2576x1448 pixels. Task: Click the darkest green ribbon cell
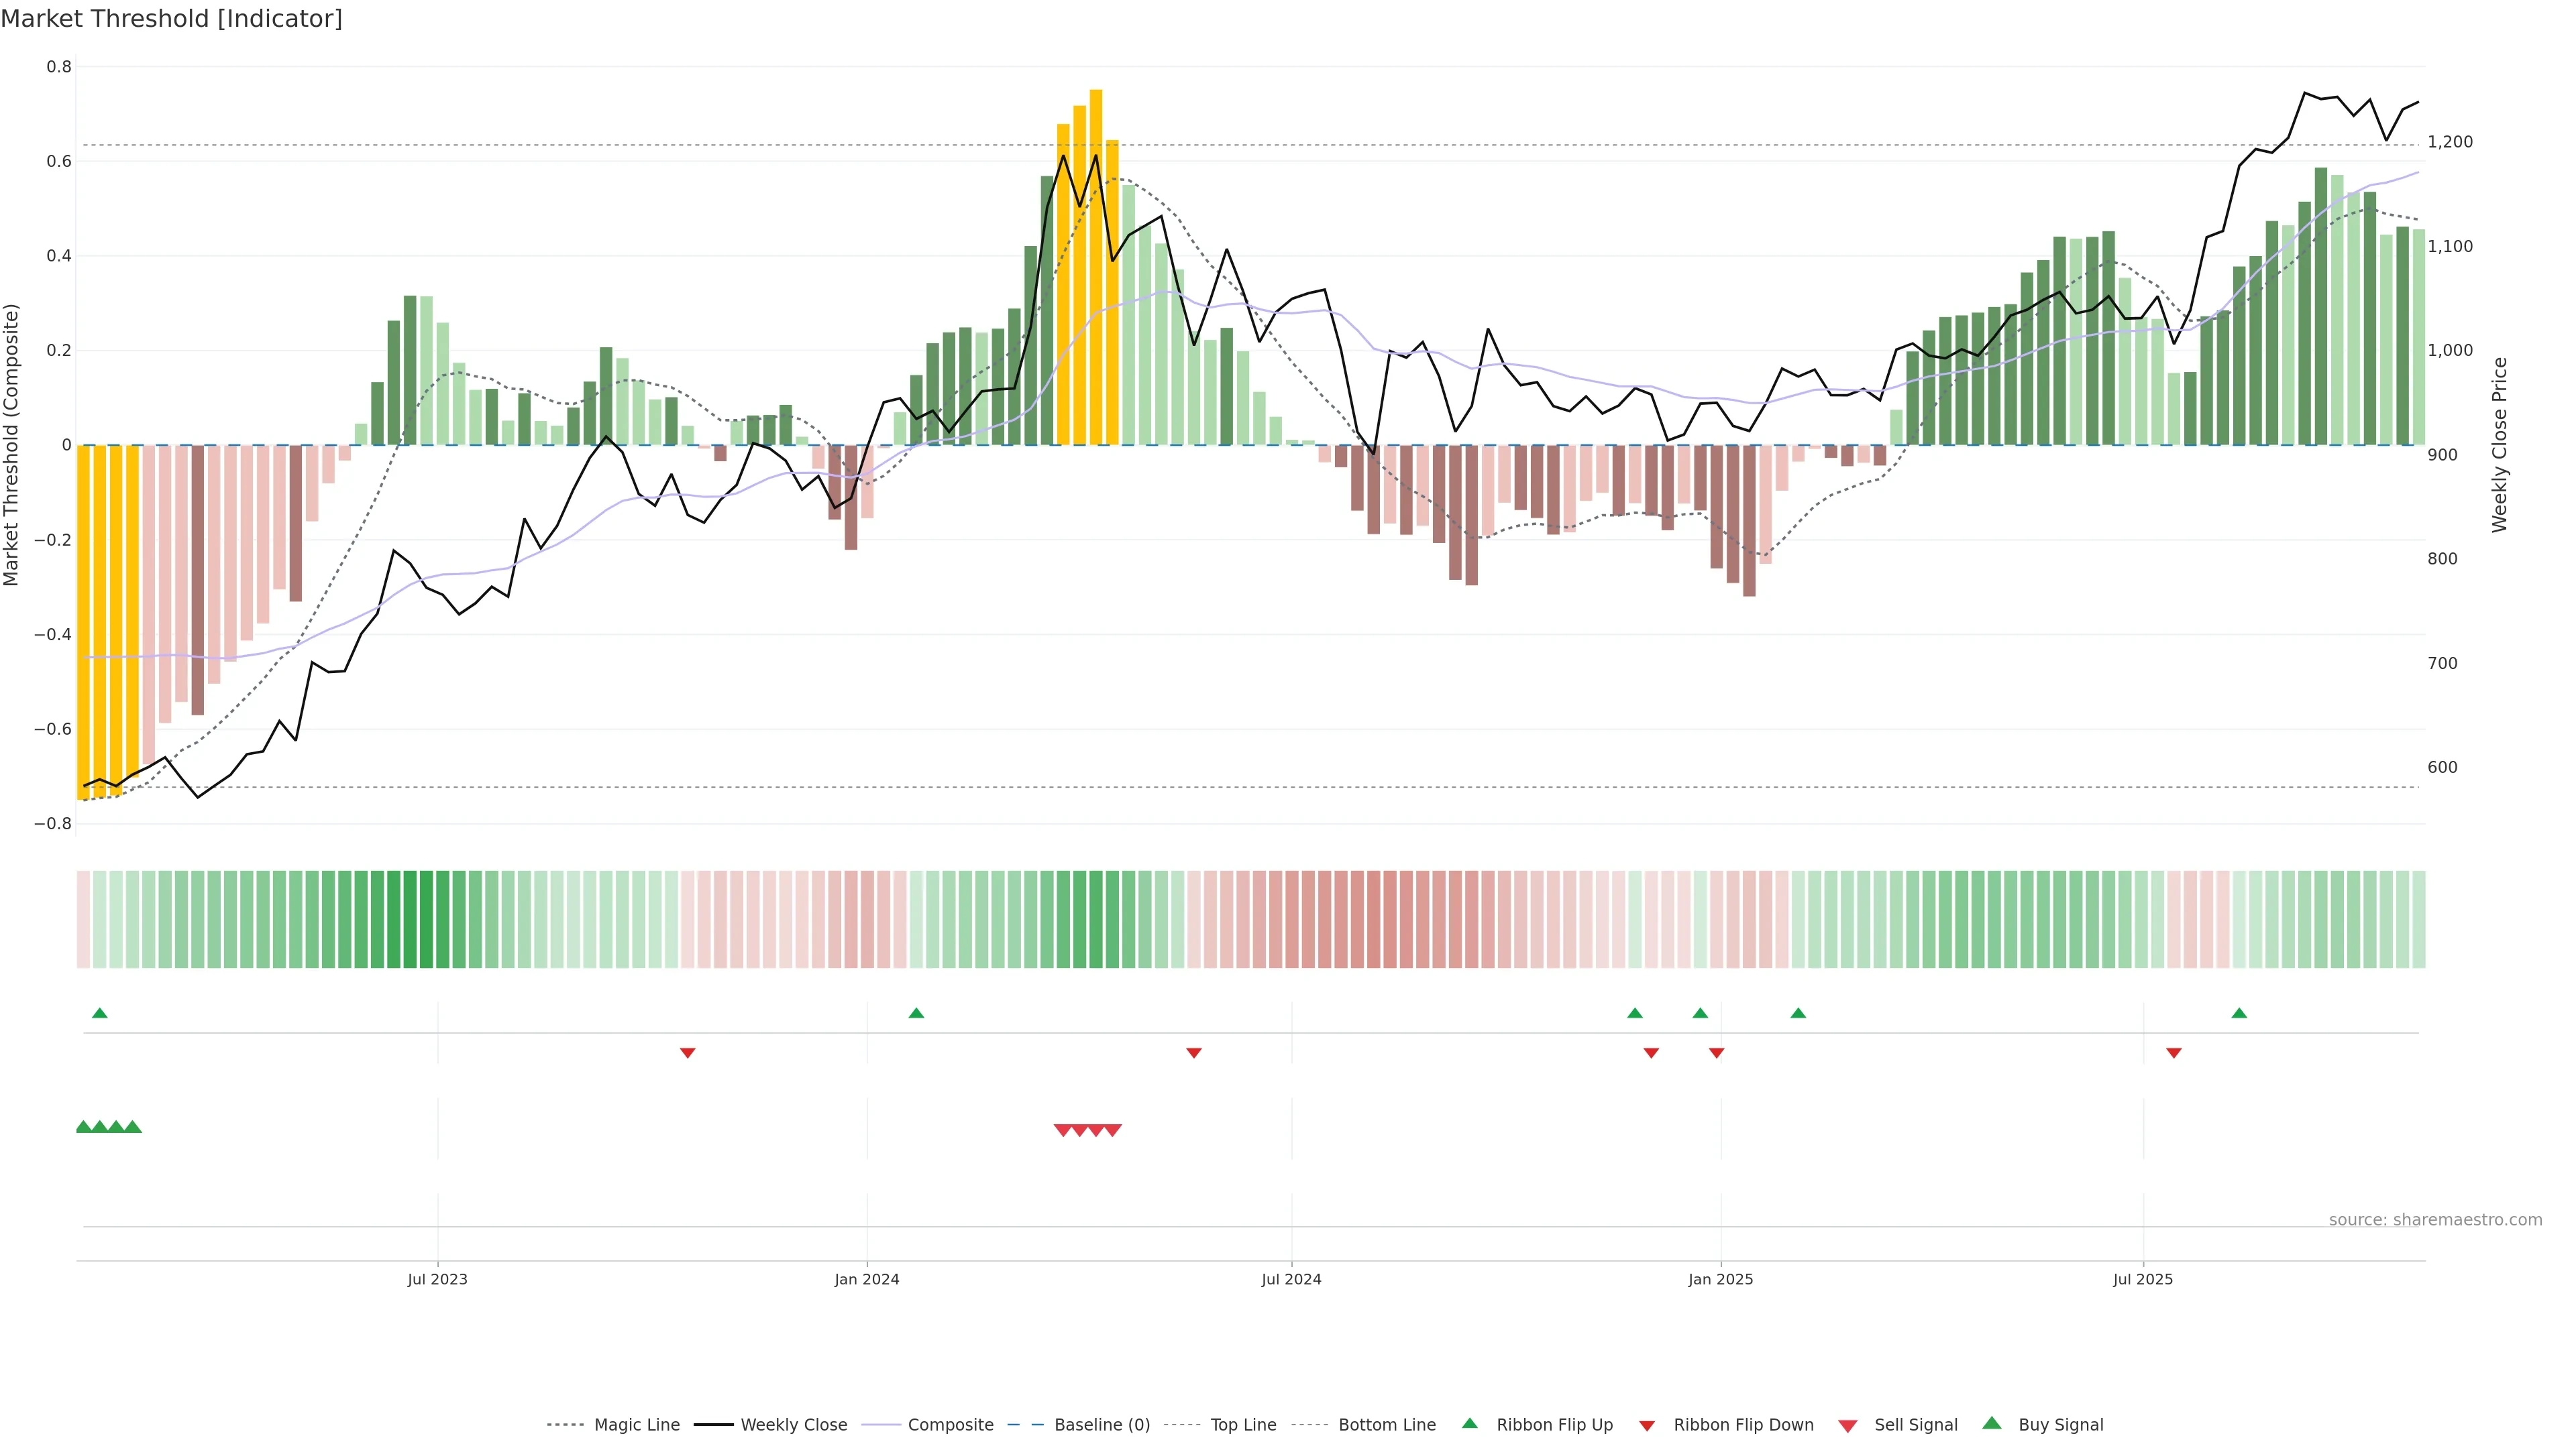pos(426,919)
